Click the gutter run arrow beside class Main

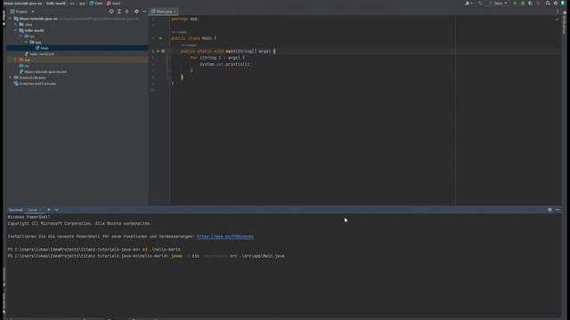coord(160,38)
